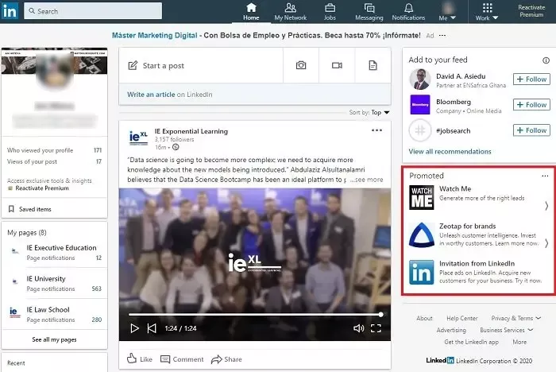Click the Add to your feed info icon

[x=546, y=60]
